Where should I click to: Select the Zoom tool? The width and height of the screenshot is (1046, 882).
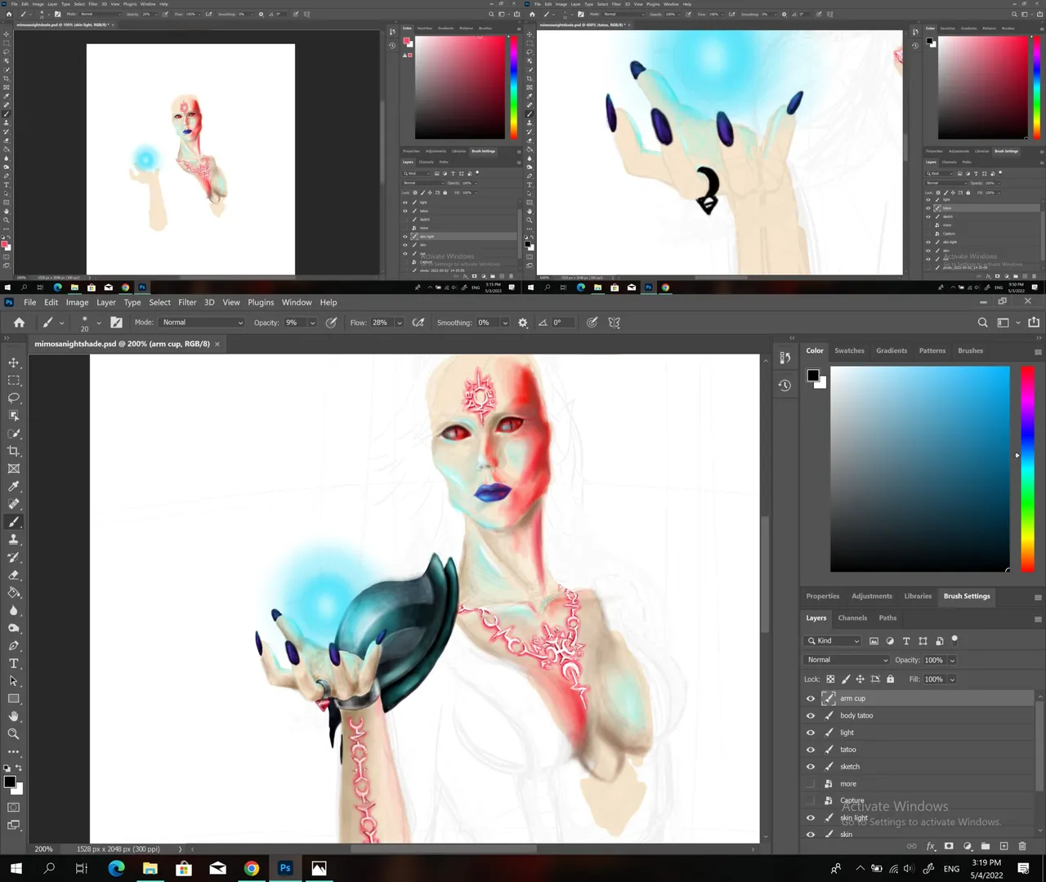(x=14, y=734)
